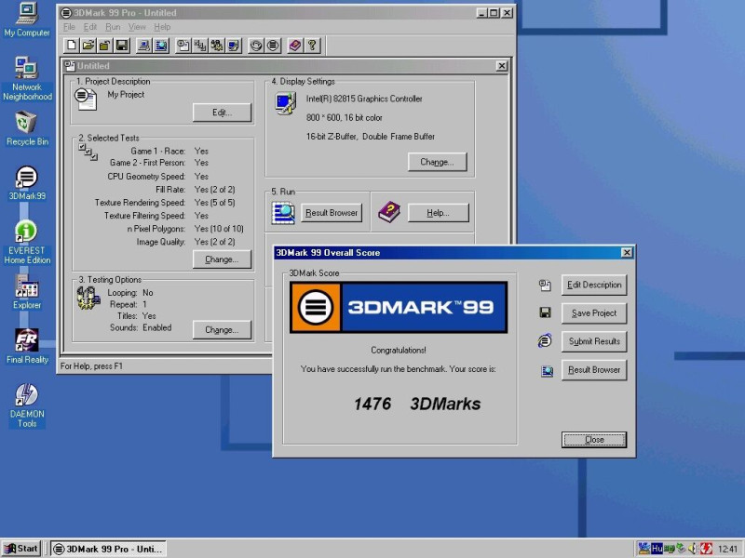The height and width of the screenshot is (558, 745).
Task: Click the icon beside Edit Description button
Action: tap(545, 286)
